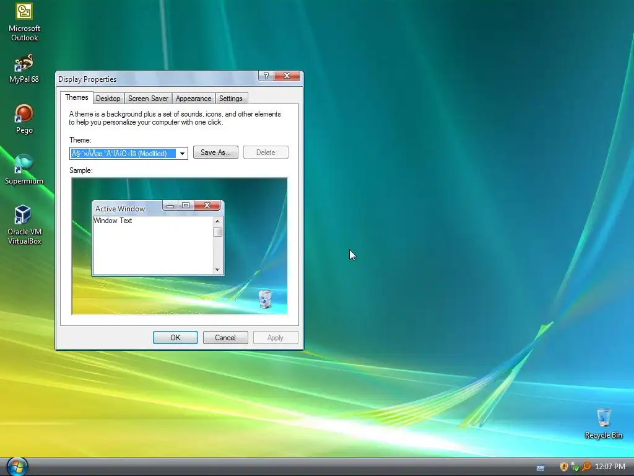Viewport: 634px width, 476px height.
Task: Click the sample window scroll up arrow
Action: click(x=217, y=221)
